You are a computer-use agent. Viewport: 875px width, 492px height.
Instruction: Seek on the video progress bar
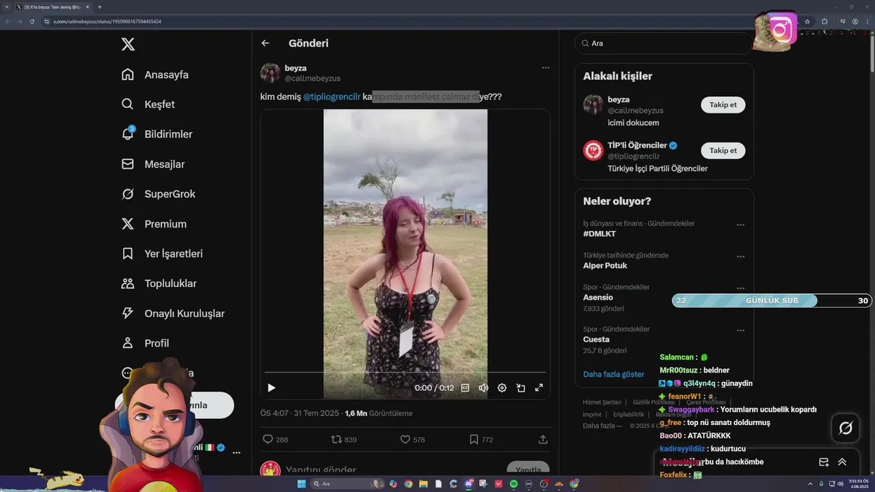[x=405, y=372]
